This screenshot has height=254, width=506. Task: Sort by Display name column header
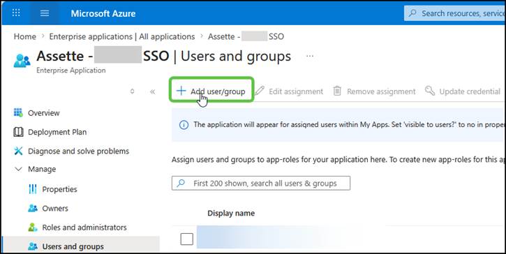point(231,214)
